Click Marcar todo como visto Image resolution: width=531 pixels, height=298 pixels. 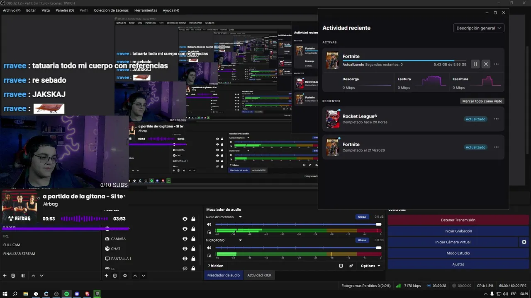tap(482, 101)
